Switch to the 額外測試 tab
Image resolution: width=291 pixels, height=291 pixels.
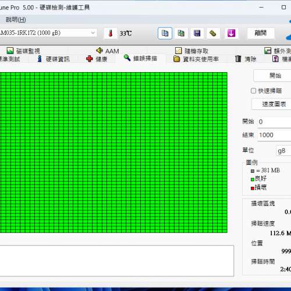coord(278,51)
